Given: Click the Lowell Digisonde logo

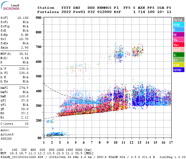Looking at the screenshot, I should [x=10, y=6].
